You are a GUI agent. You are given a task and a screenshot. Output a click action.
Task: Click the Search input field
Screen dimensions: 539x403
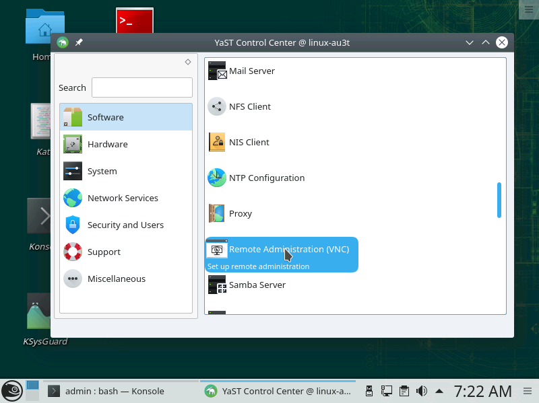click(142, 87)
